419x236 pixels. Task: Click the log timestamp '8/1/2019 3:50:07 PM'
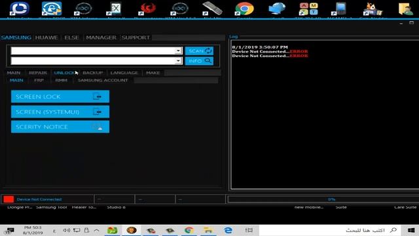[260, 47]
